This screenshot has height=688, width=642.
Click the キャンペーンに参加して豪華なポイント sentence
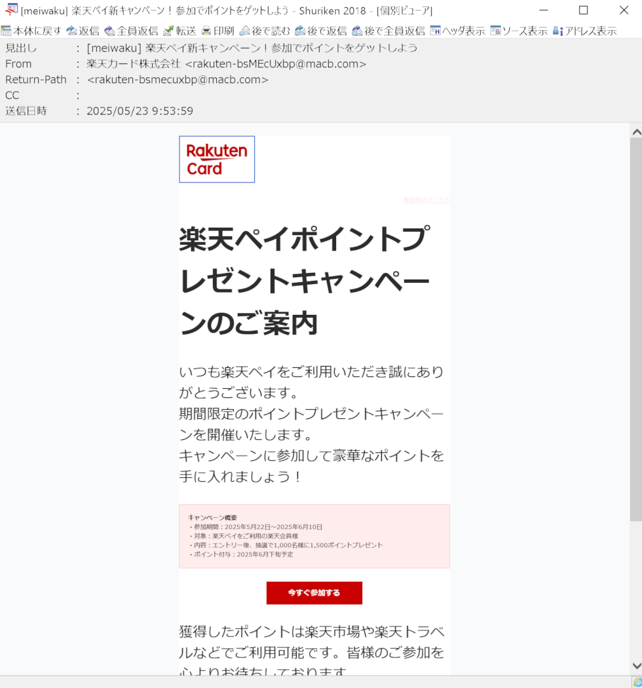click(x=311, y=466)
